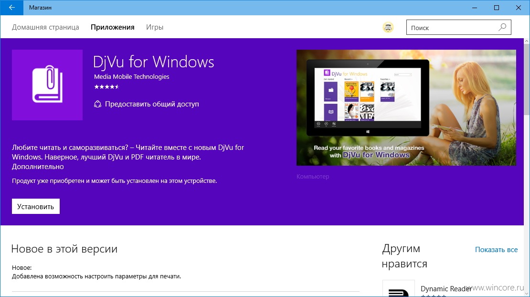530x297 pixels.
Task: Click the scrollbar up arrow
Action: coord(527,41)
